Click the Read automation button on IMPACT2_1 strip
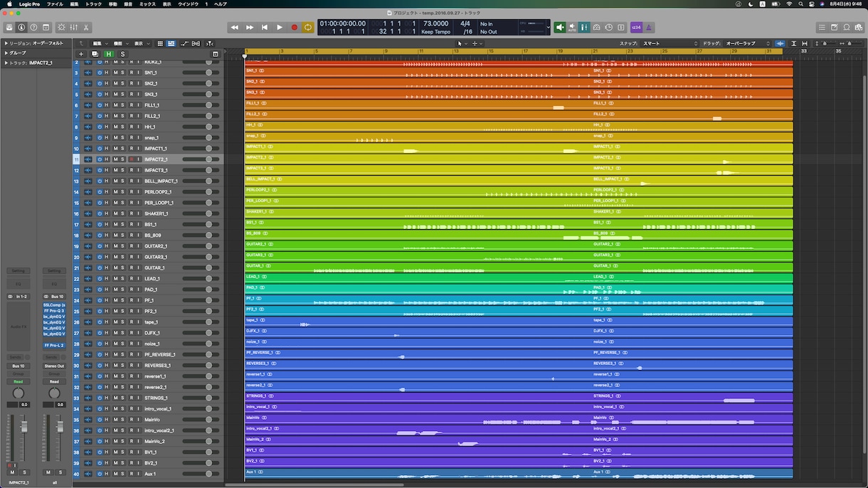Viewport: 868px width, 488px height. coord(18,382)
